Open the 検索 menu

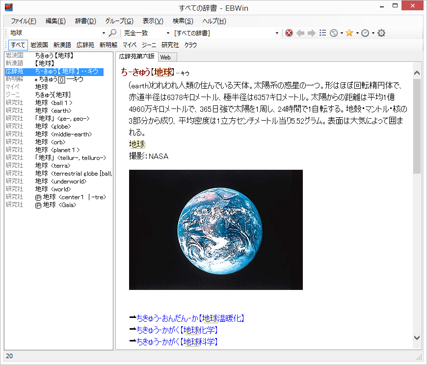(182, 21)
